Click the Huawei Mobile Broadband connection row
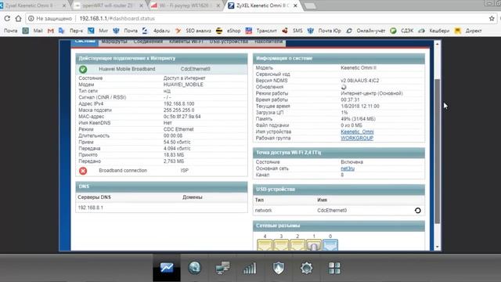The image size is (501, 282). pos(162,69)
